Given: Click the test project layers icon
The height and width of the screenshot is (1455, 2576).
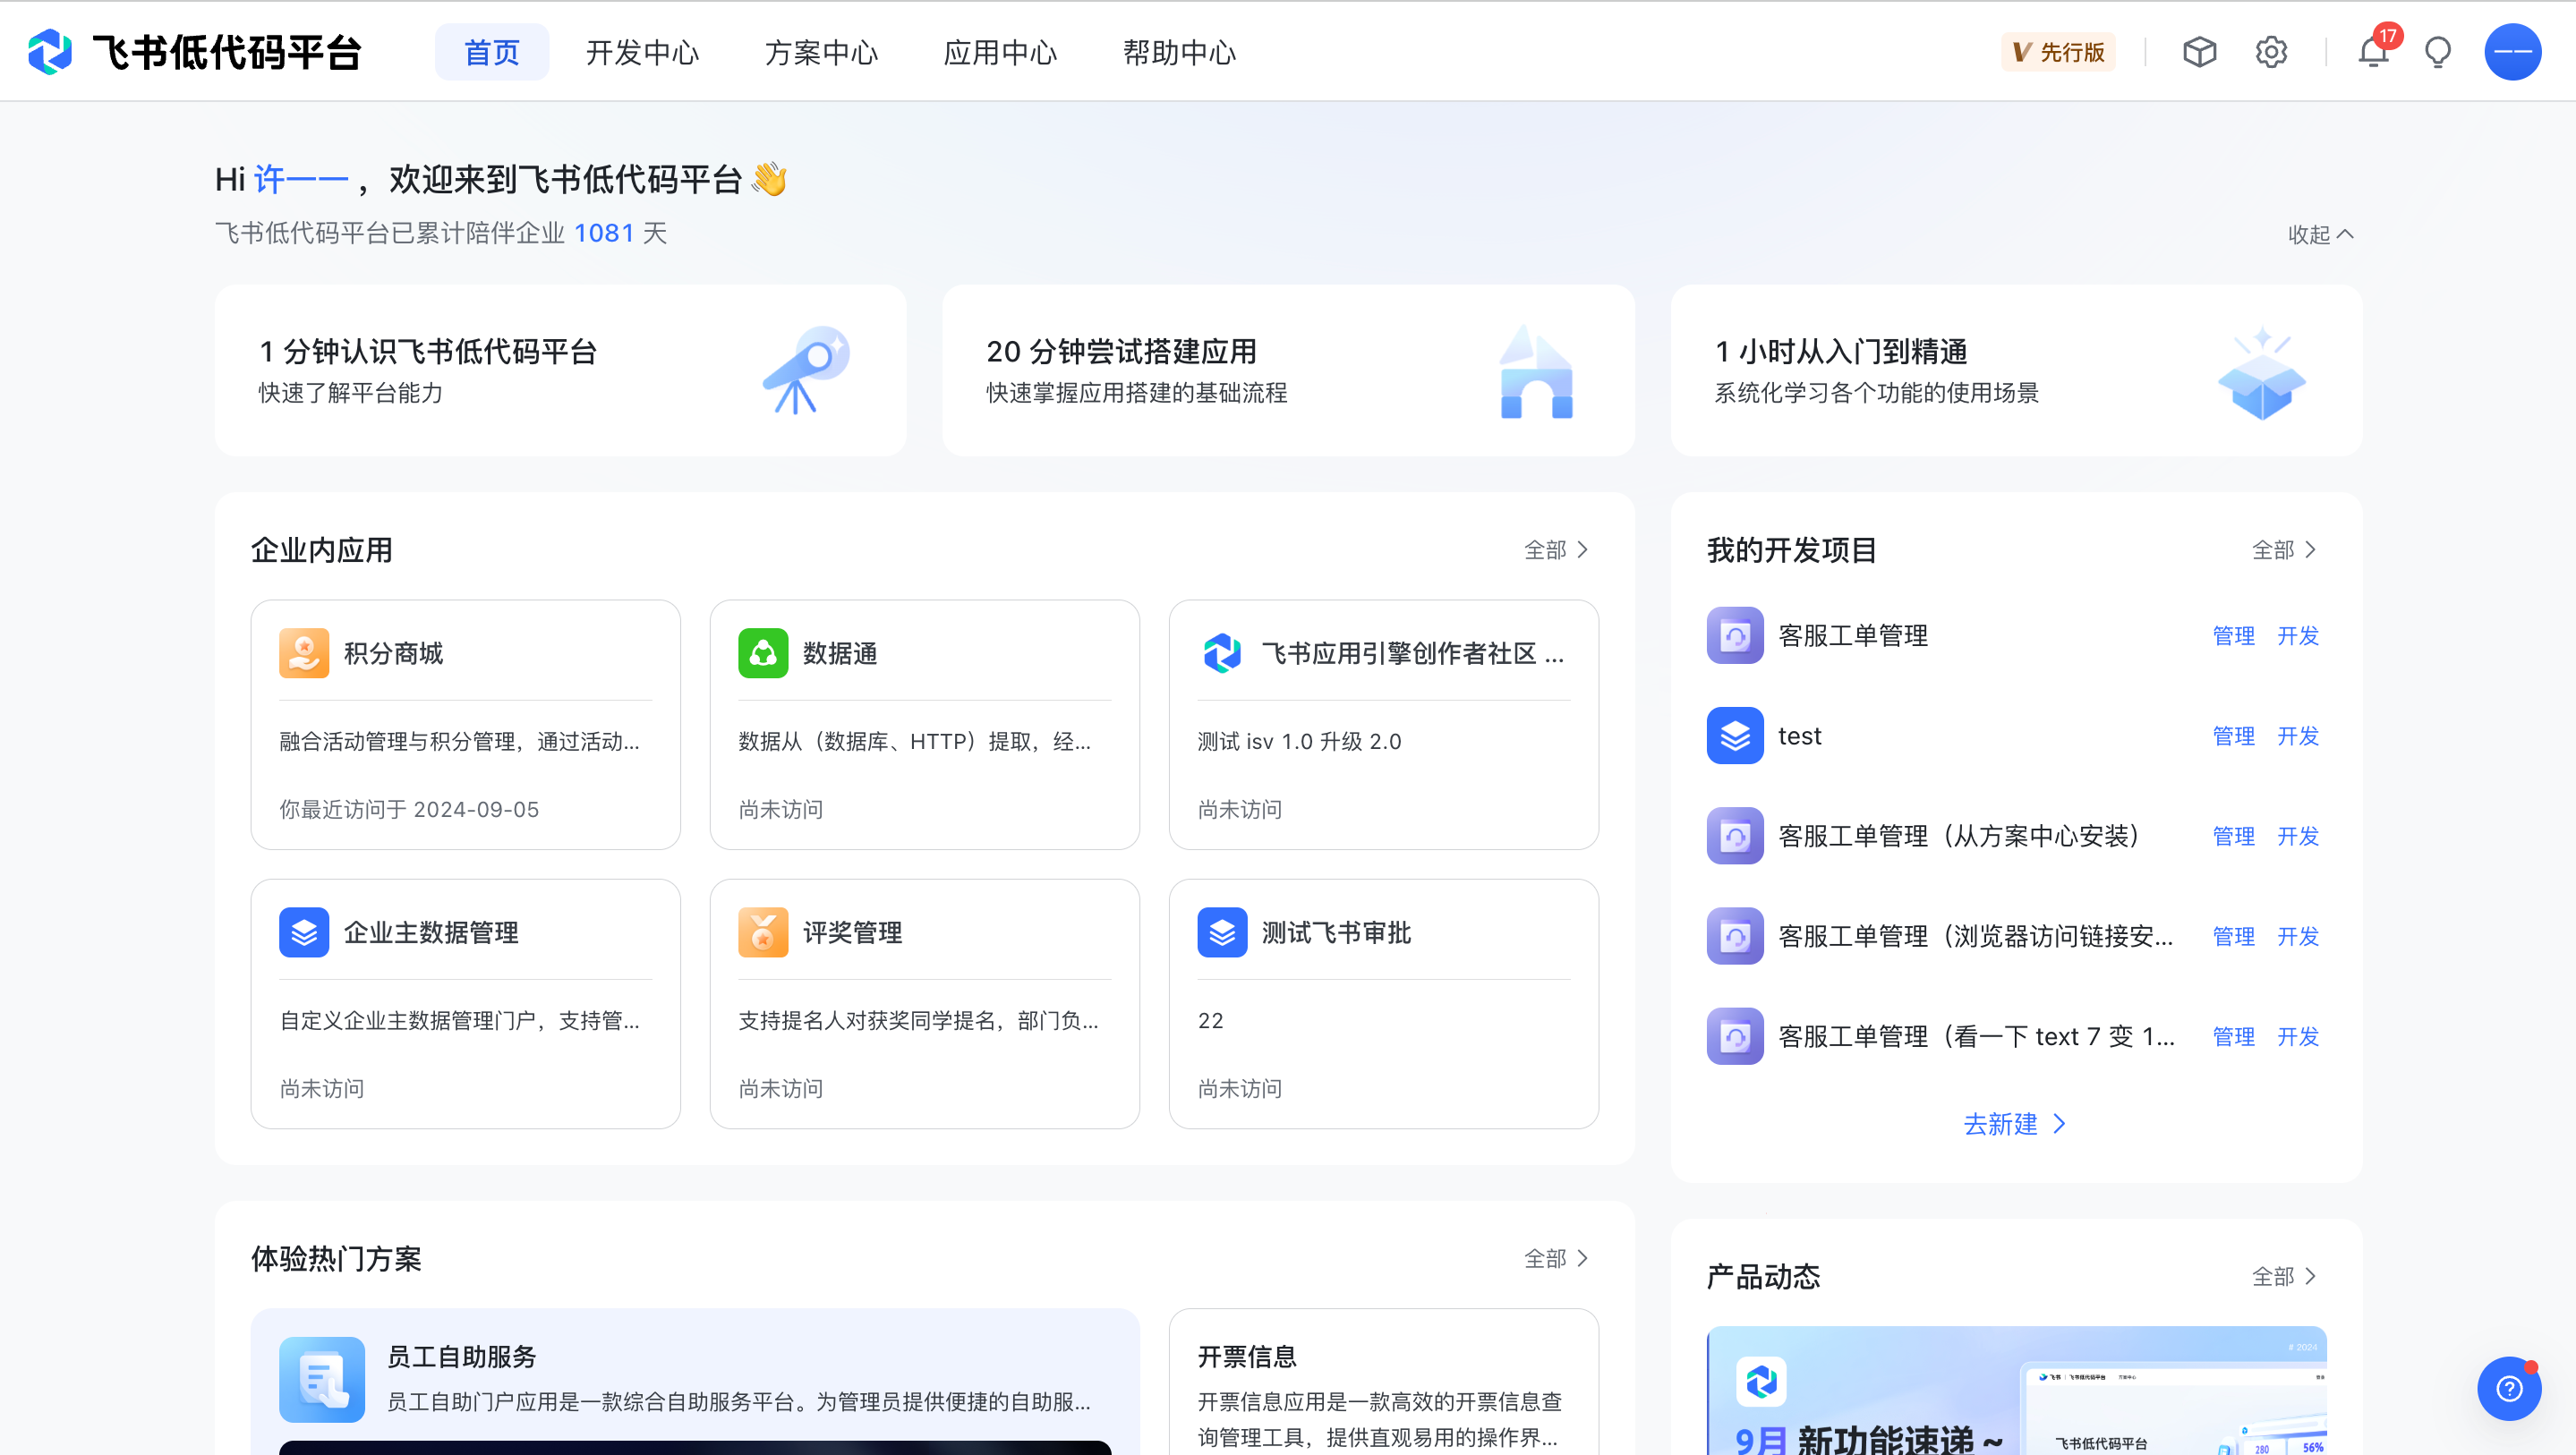Looking at the screenshot, I should point(1735,735).
